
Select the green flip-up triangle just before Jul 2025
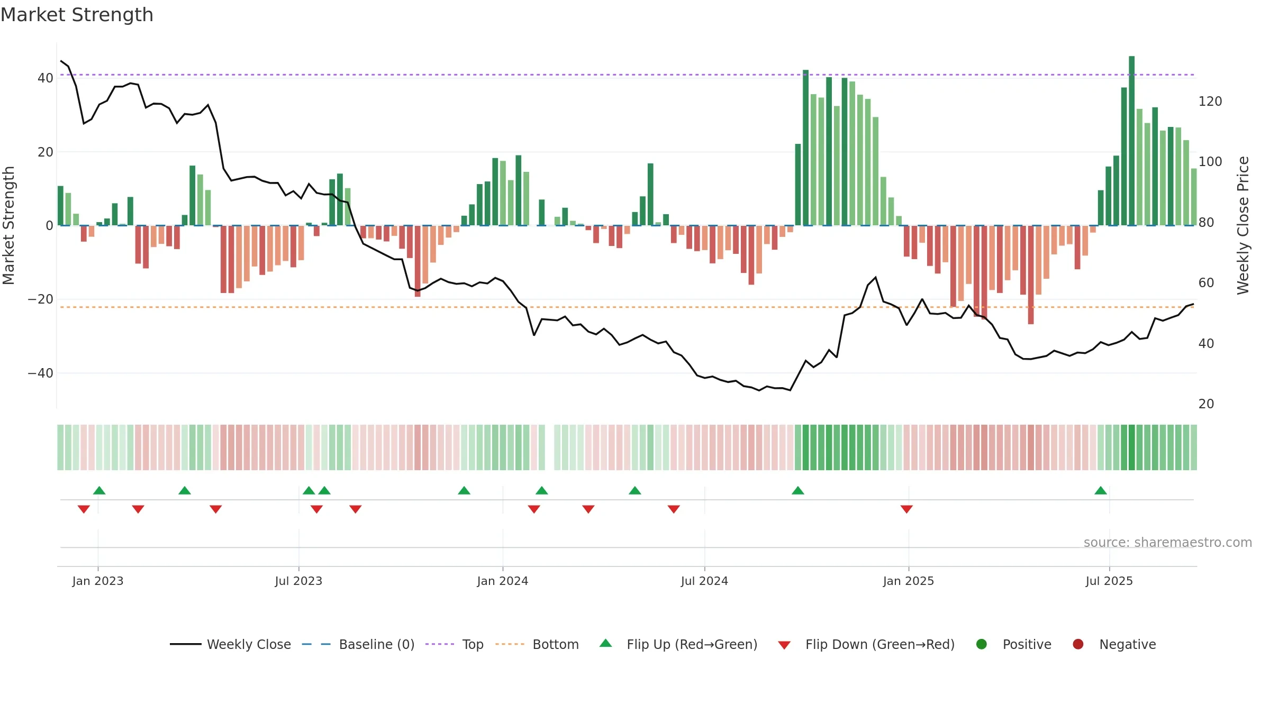[1101, 490]
